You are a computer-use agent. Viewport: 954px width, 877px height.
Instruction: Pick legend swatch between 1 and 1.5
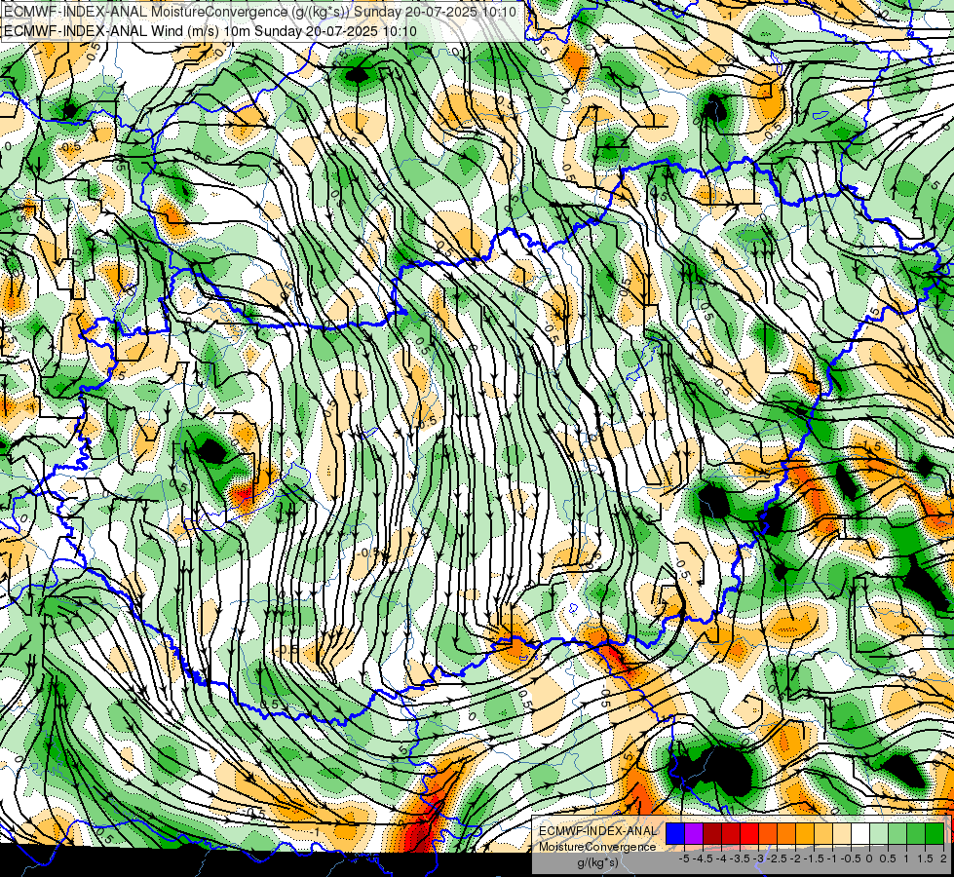tap(916, 833)
